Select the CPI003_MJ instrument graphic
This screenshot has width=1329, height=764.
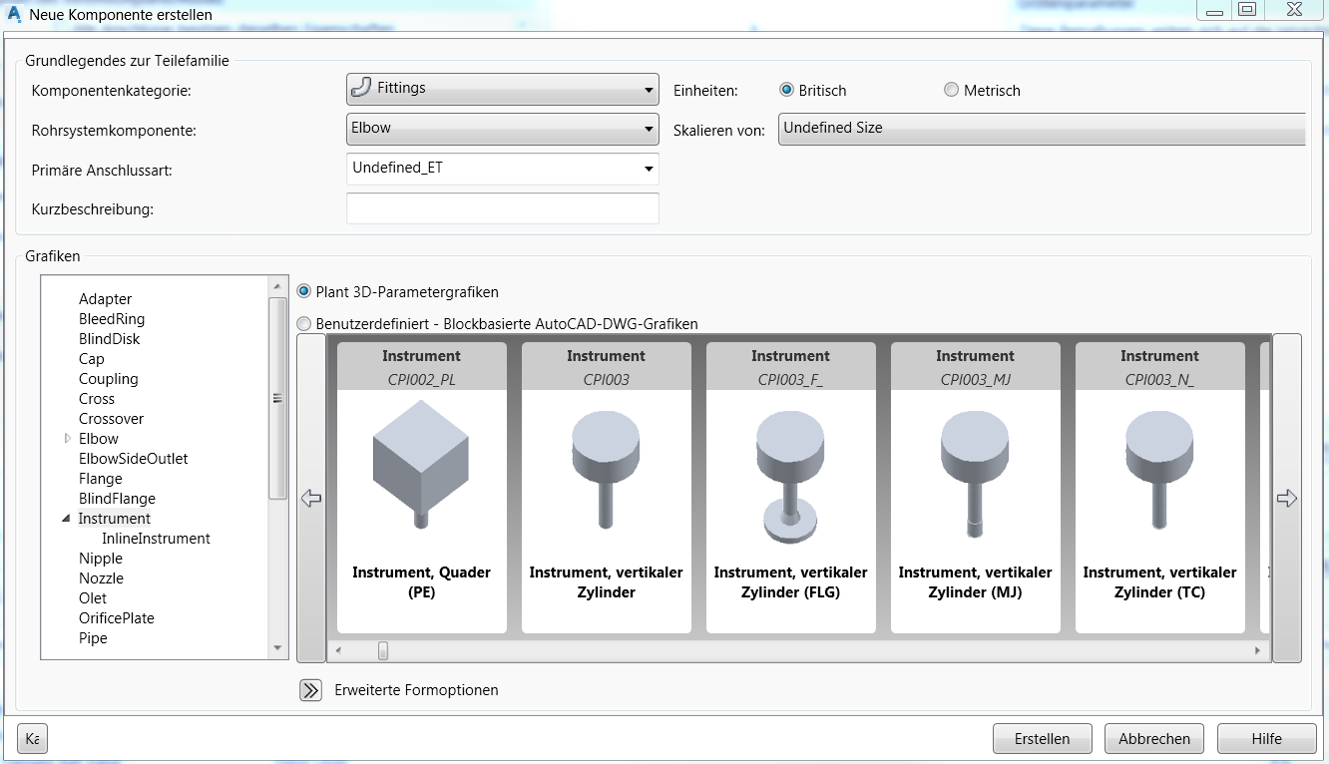point(976,488)
